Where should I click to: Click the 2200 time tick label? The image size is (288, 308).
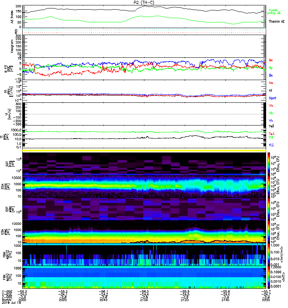point(266,300)
